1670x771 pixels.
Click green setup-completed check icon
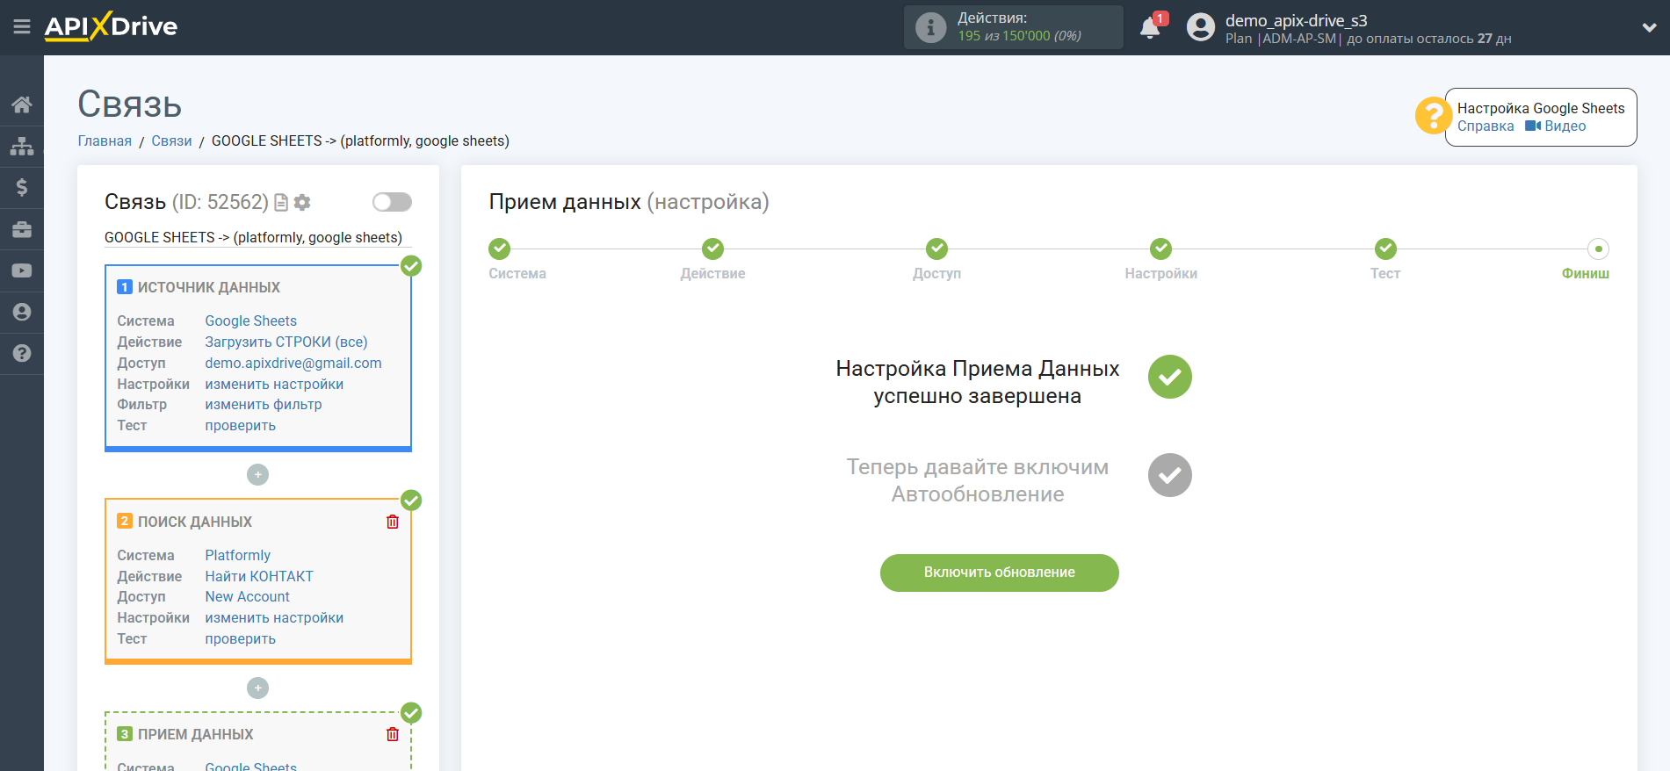click(1170, 377)
